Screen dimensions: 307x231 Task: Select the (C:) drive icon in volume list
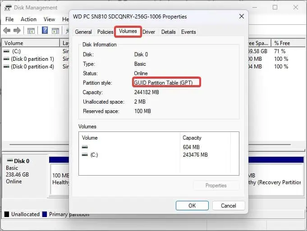click(6, 51)
